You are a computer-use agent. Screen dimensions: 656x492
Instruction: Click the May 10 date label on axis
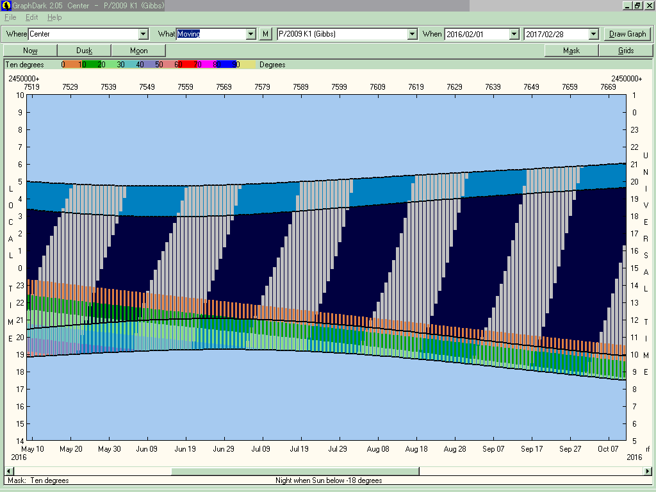point(32,449)
